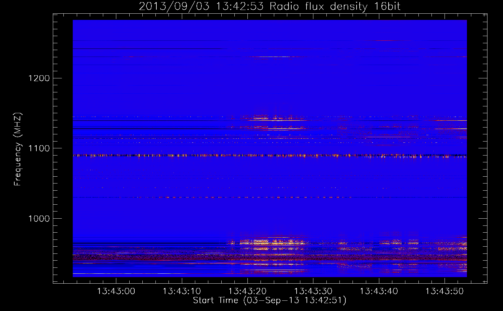Click the plot title '2013/09/03 13:42:53 Radio flux density 16bit'

point(270,7)
